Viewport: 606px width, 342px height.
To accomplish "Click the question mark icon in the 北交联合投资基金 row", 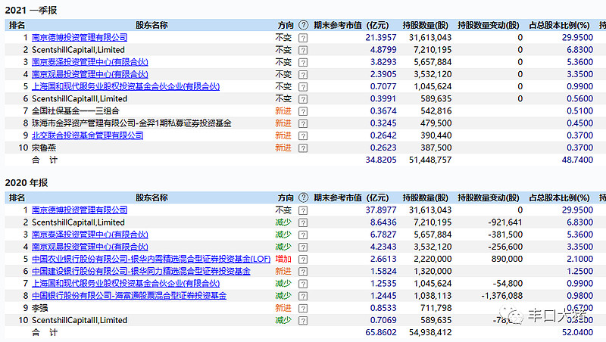I will point(303,136).
